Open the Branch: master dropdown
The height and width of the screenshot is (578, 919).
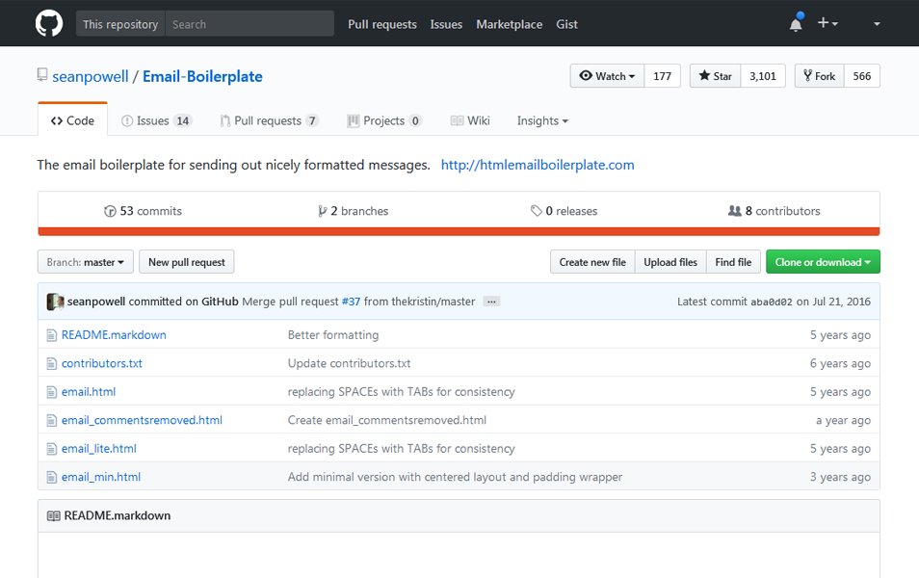pos(86,262)
